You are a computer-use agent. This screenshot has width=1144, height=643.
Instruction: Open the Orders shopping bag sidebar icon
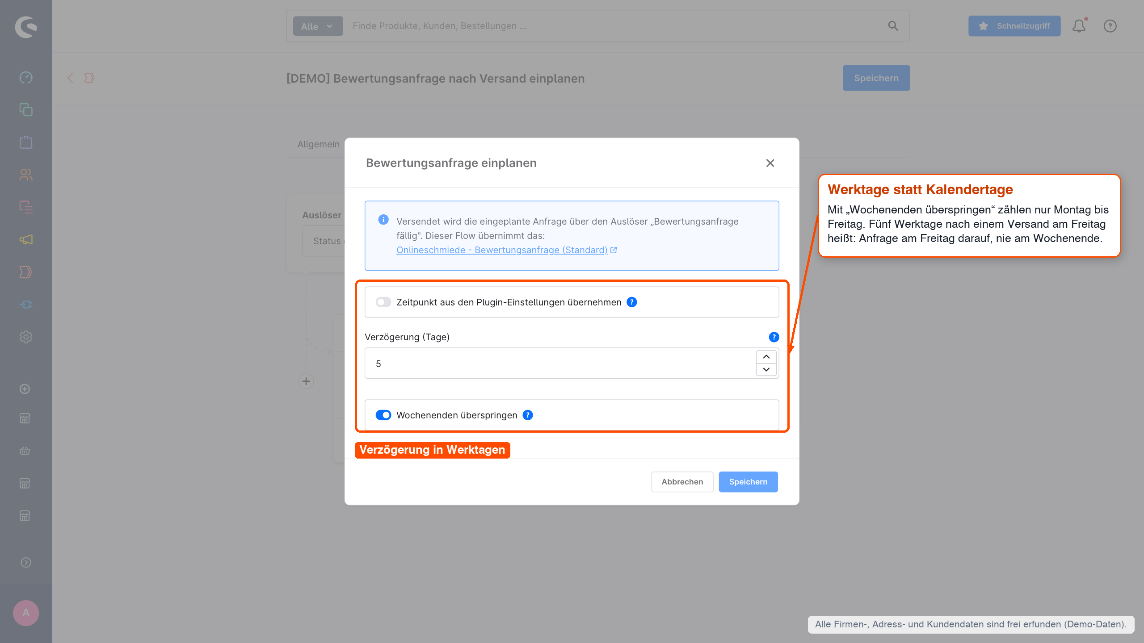pyautogui.click(x=26, y=142)
